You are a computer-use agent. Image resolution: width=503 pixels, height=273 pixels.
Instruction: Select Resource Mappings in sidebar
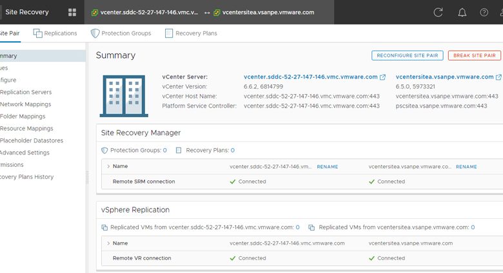[26, 129]
